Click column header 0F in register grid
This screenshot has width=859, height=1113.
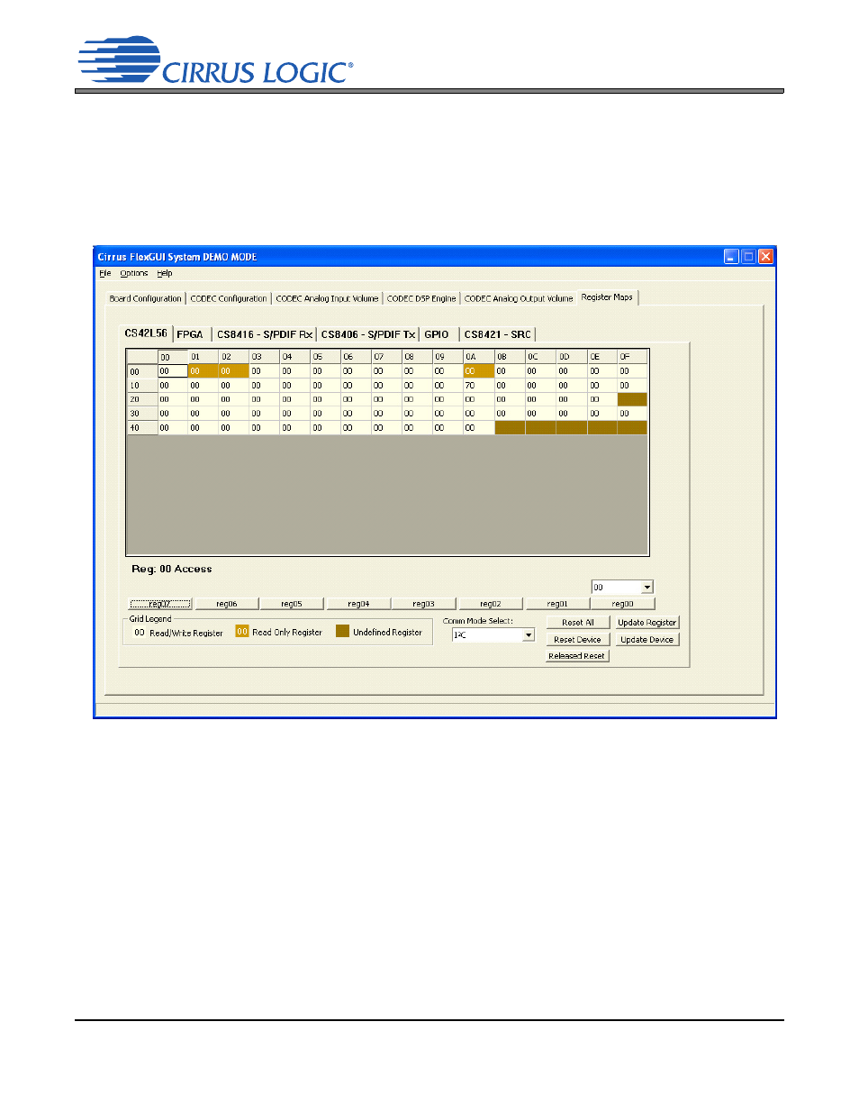coord(632,357)
